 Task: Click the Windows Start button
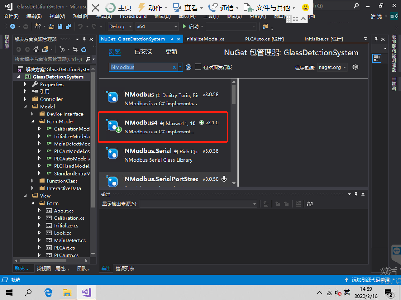(9, 292)
